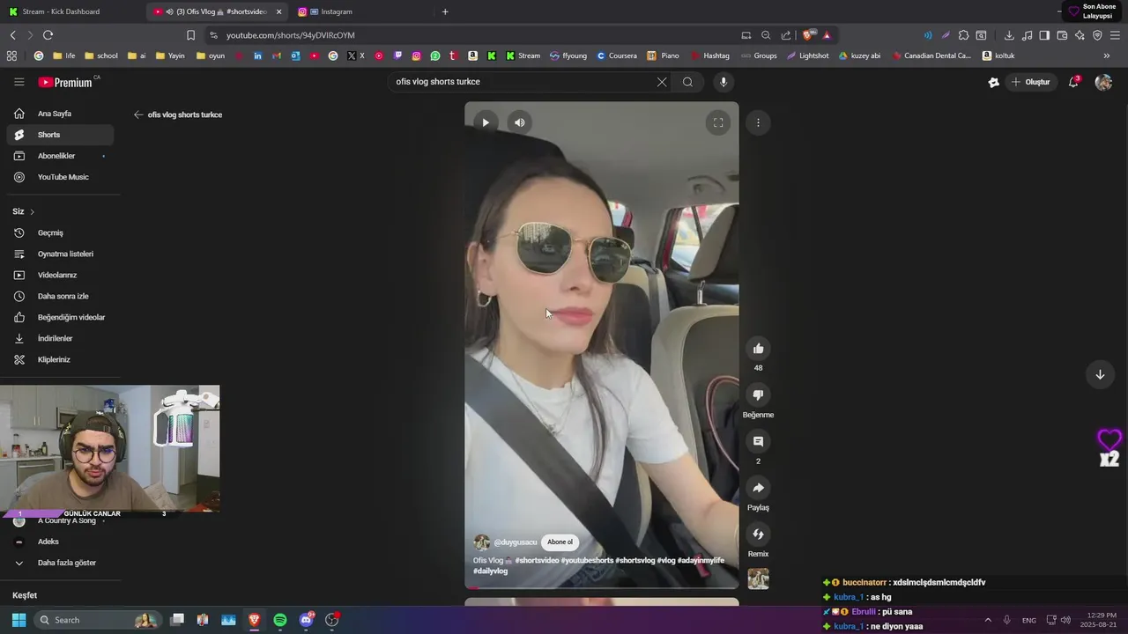The height and width of the screenshot is (634, 1128).
Task: Open a new browser tab
Action: click(x=445, y=11)
